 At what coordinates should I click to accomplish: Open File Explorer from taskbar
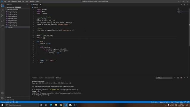tap(56, 105)
